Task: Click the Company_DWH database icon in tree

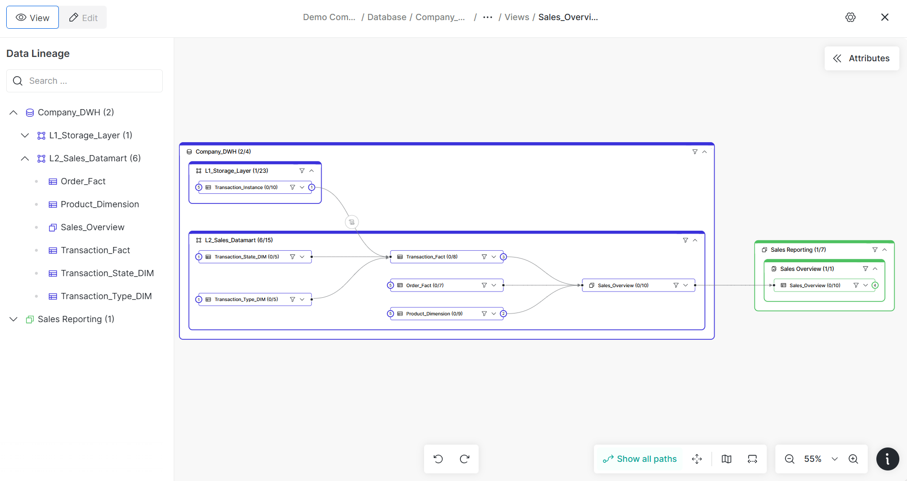Action: (30, 112)
